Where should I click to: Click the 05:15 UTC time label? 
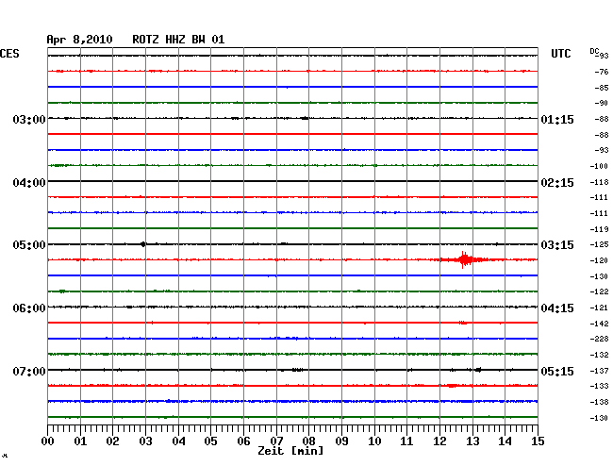(557, 371)
